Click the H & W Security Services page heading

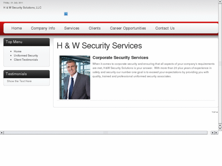[x=99, y=46]
